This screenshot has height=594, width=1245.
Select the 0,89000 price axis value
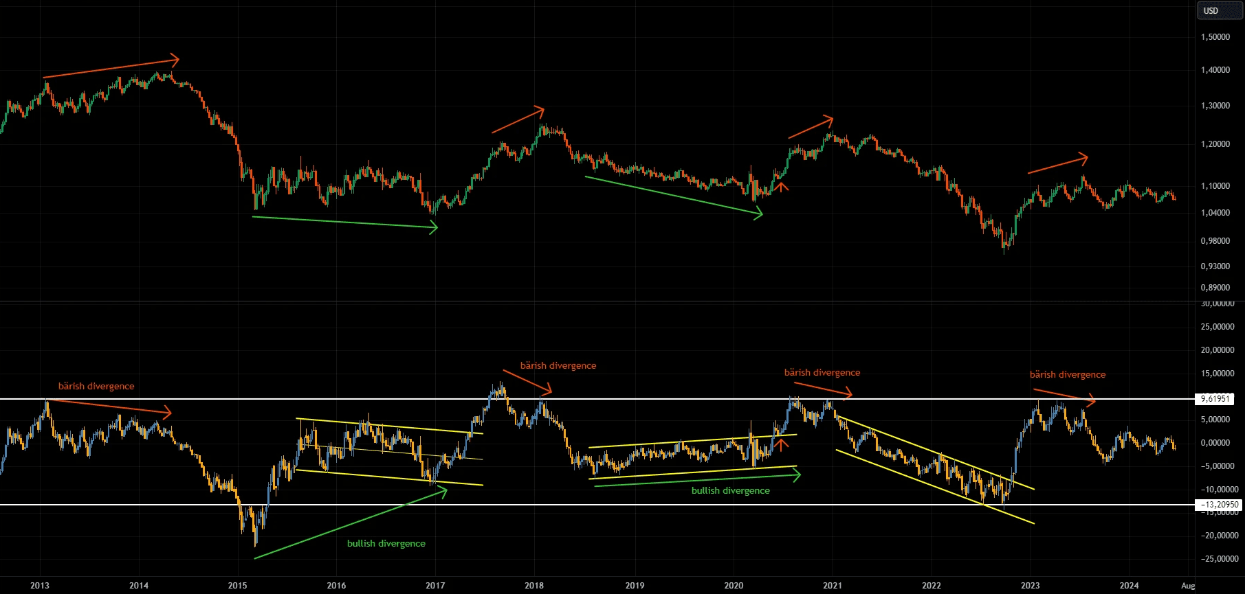(x=1215, y=288)
